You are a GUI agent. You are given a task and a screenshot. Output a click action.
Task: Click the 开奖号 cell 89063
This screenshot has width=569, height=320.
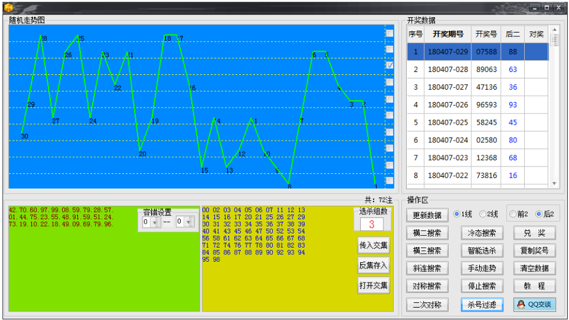pyautogui.click(x=486, y=69)
